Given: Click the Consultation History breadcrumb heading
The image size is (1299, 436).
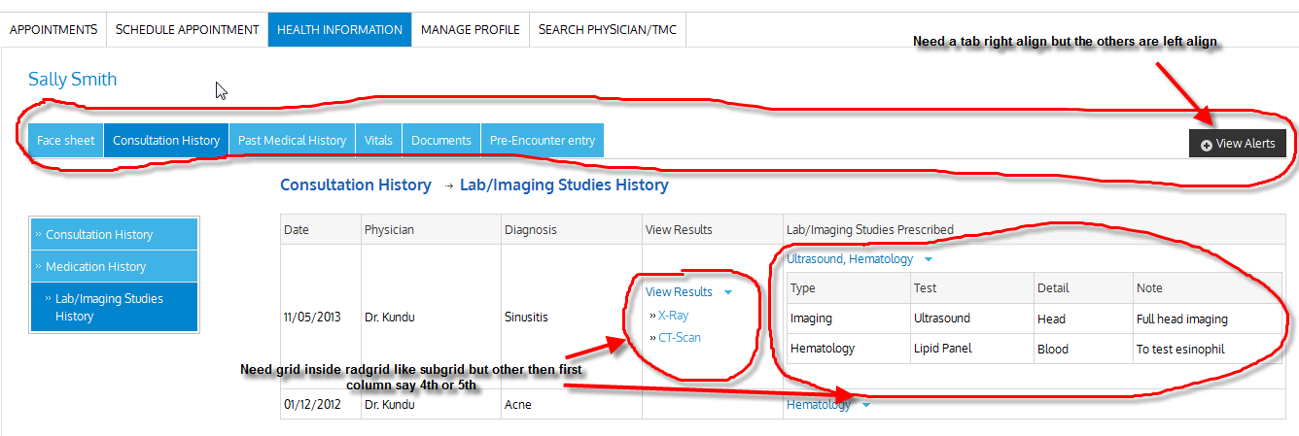Looking at the screenshot, I should (x=355, y=184).
